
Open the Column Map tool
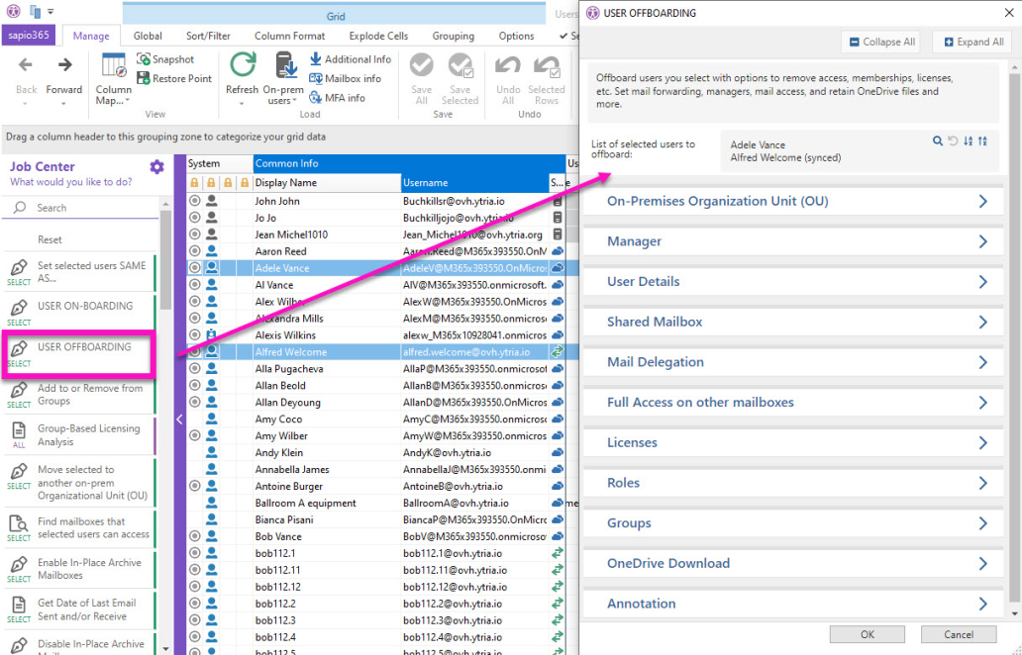point(114,79)
